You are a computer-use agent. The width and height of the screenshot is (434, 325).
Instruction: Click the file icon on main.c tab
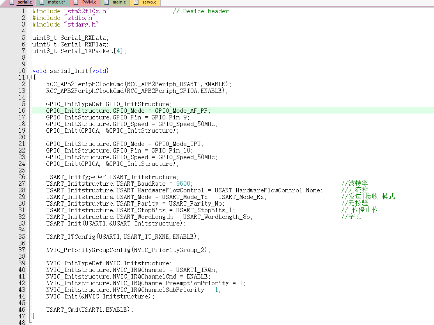tap(106, 2)
